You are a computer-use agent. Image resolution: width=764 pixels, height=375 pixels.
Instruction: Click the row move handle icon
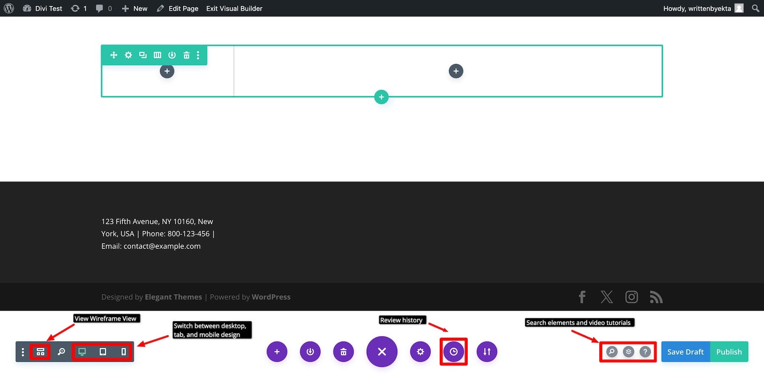coord(114,55)
